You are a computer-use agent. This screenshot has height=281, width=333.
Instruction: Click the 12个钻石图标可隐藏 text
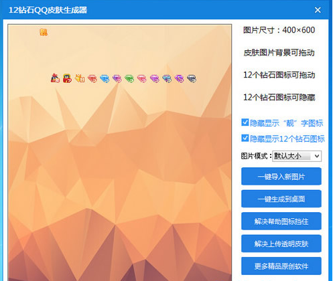(279, 97)
